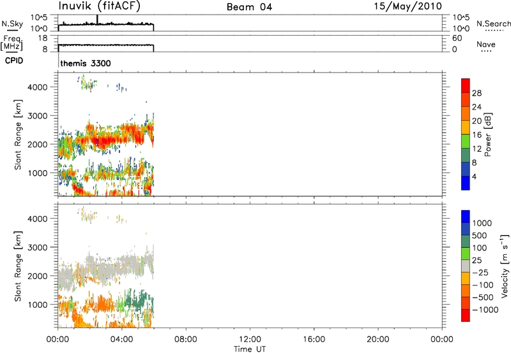Click the red top segment of the power colorbar
The image size is (511, 353).
466,86
